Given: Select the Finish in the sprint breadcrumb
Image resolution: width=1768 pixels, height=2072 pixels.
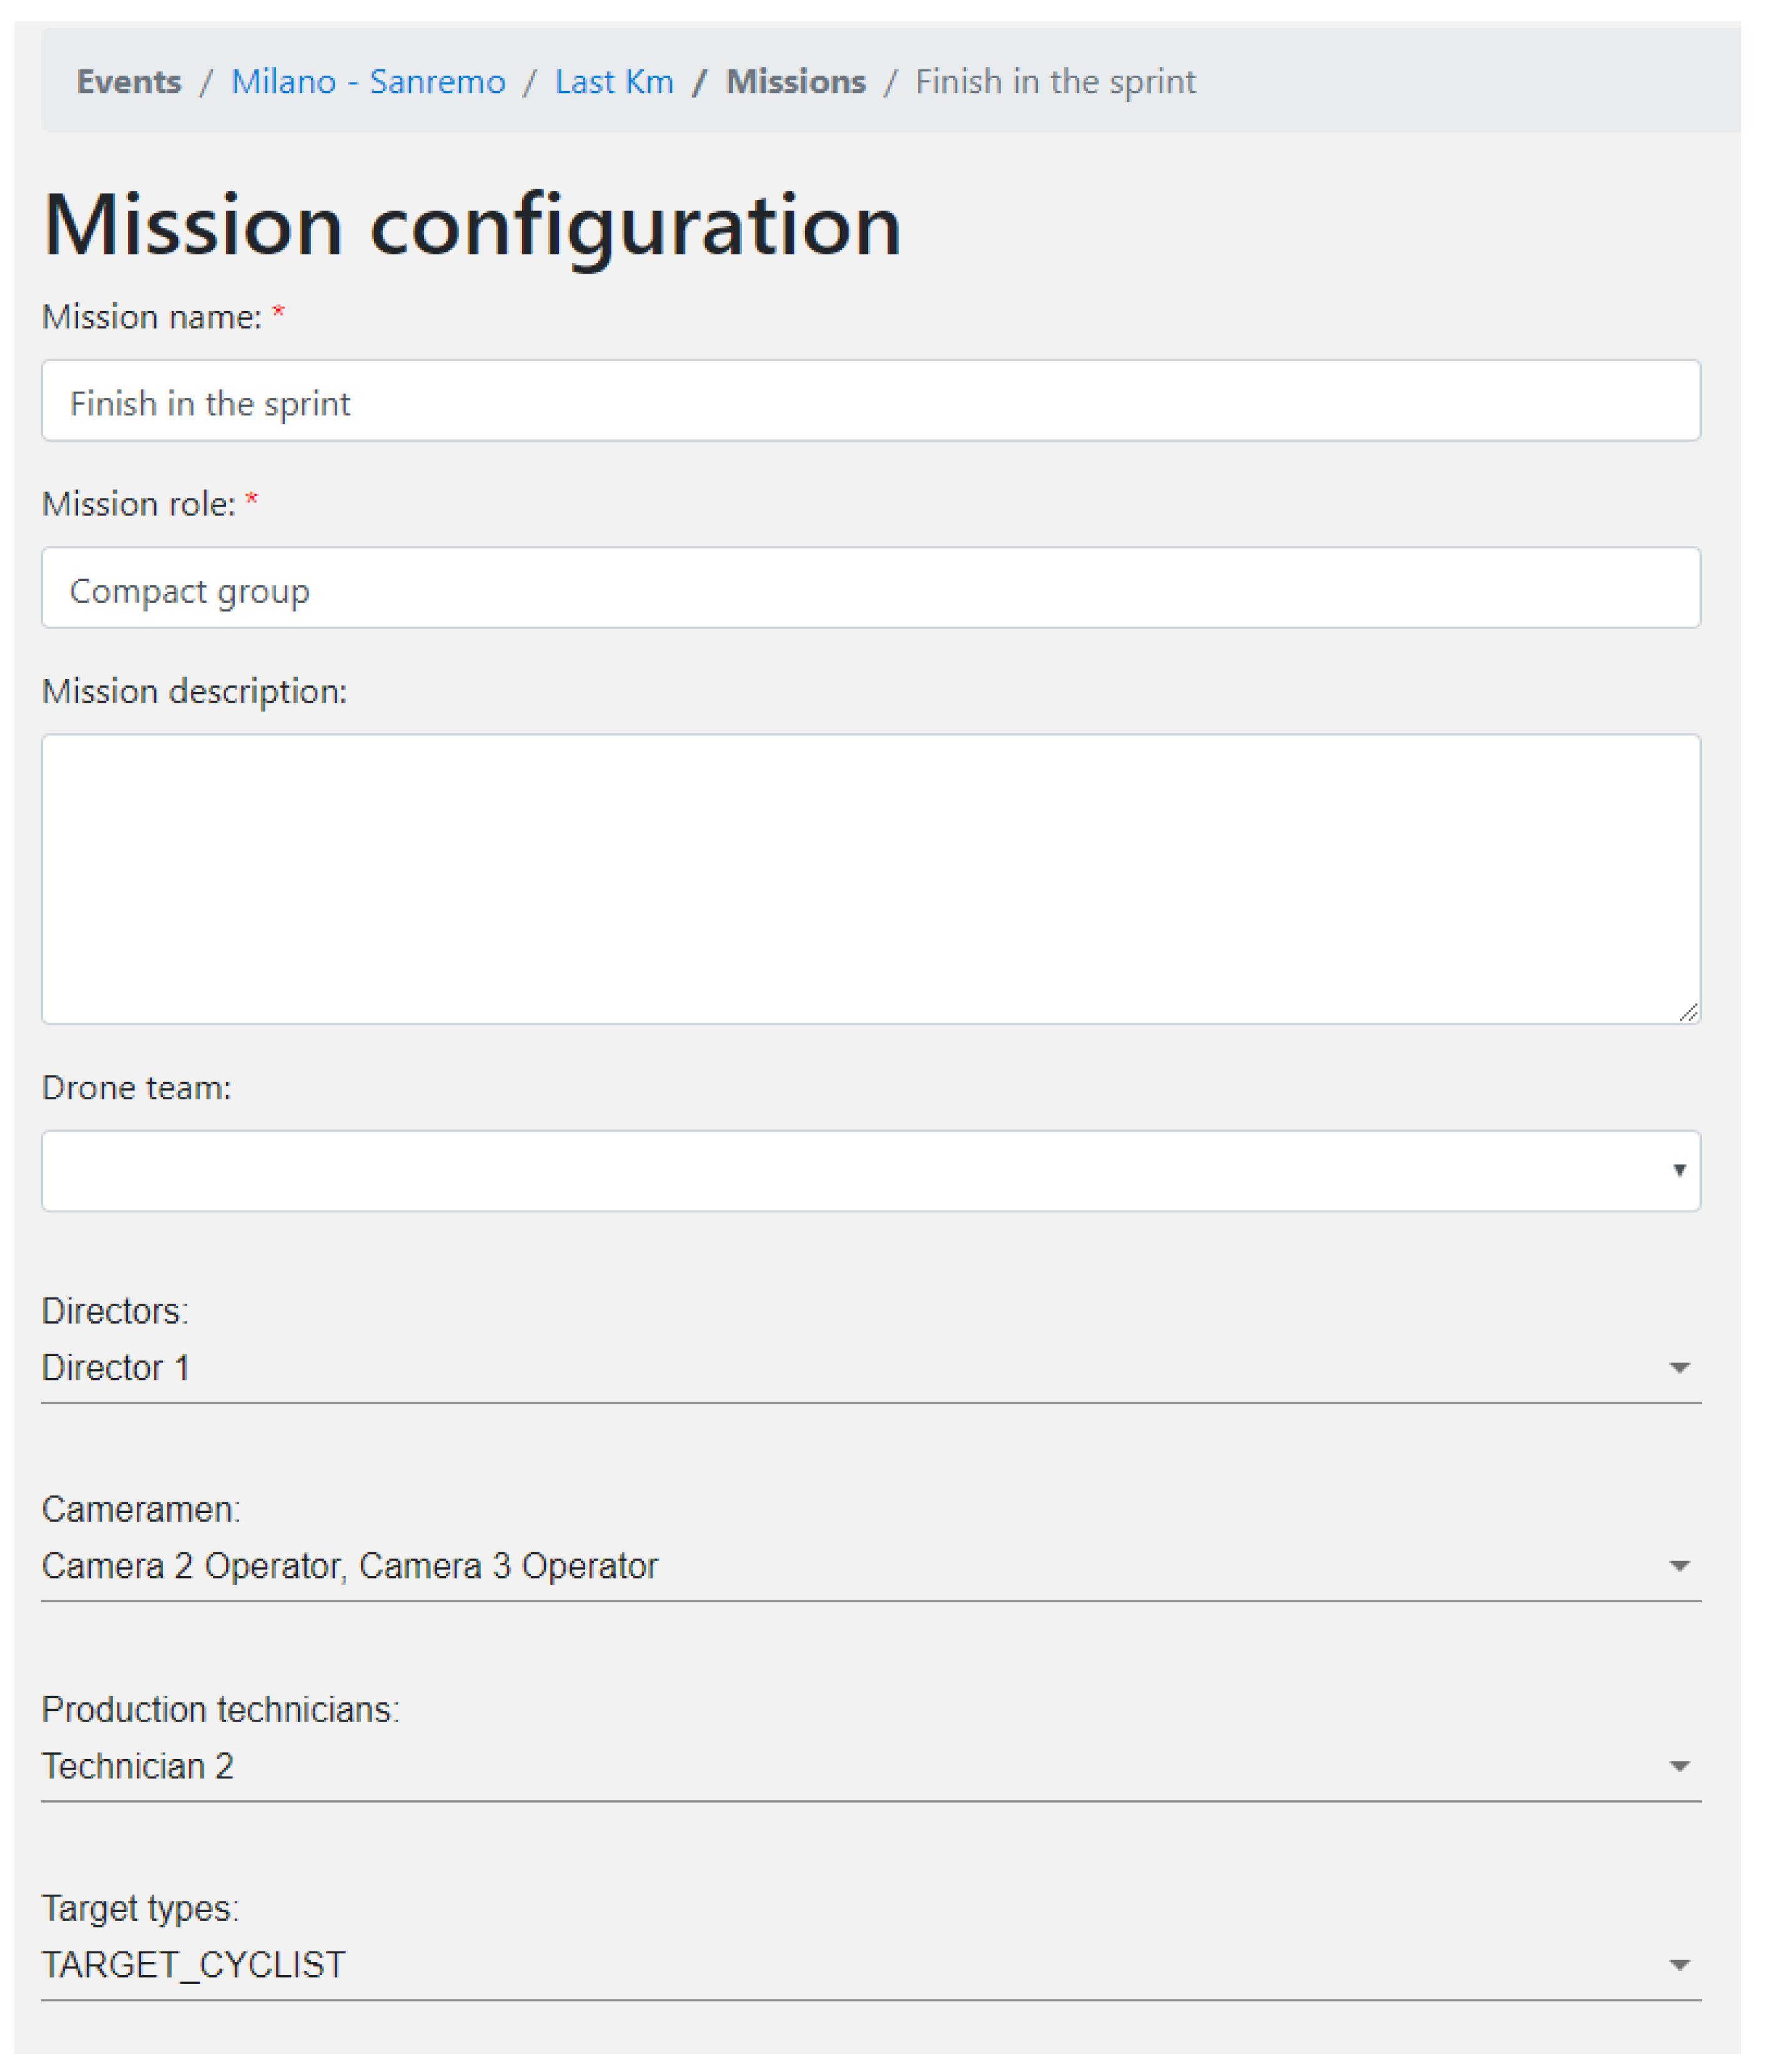Looking at the screenshot, I should (1055, 82).
